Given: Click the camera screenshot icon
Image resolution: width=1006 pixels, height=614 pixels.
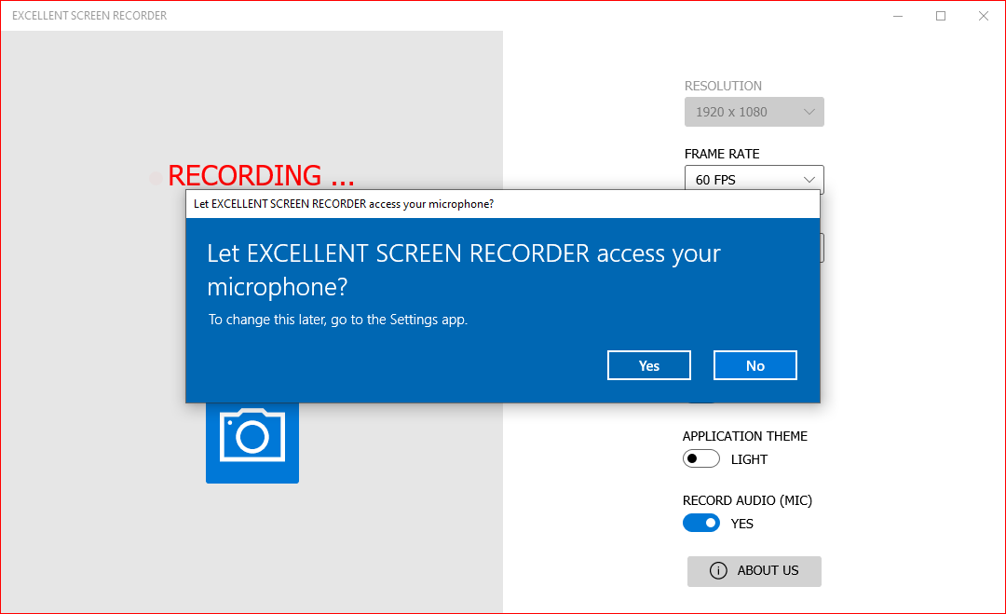Looking at the screenshot, I should (251, 436).
